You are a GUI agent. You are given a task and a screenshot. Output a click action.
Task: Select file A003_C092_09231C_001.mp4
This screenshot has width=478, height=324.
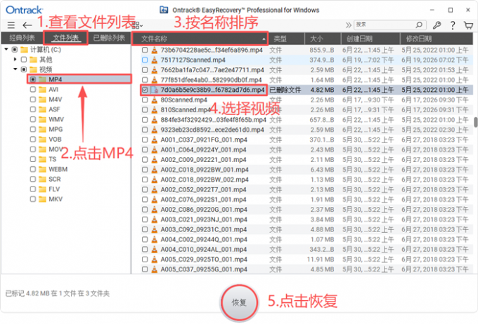[x=204, y=229]
